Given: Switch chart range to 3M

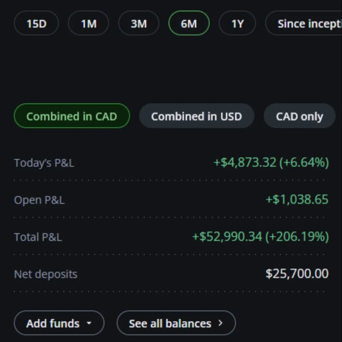Looking at the screenshot, I should click(x=139, y=23).
